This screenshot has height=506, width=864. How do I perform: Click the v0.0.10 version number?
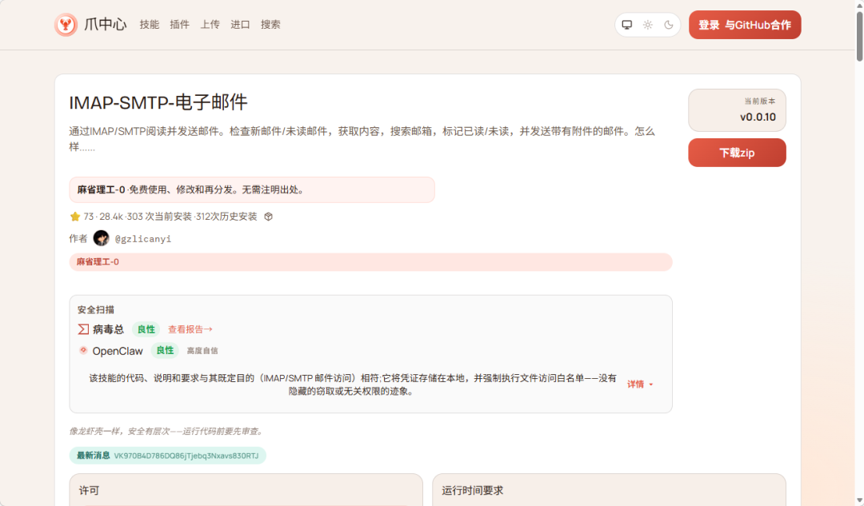tap(758, 117)
